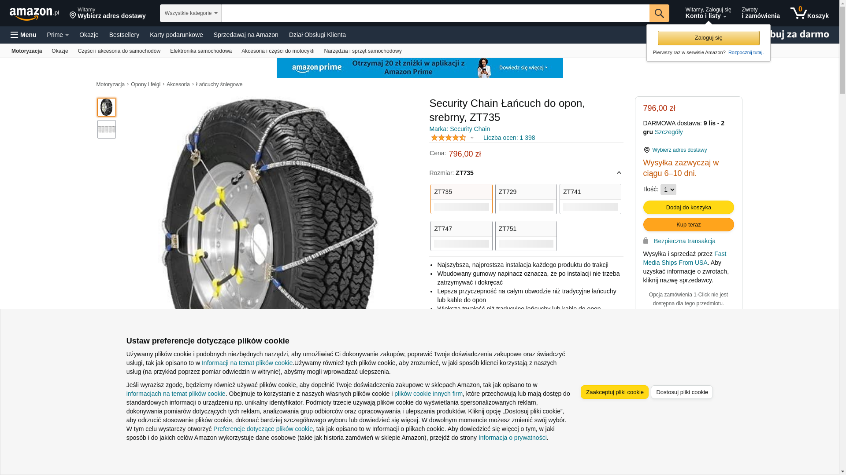Select the second product thumbnail

[x=107, y=129]
